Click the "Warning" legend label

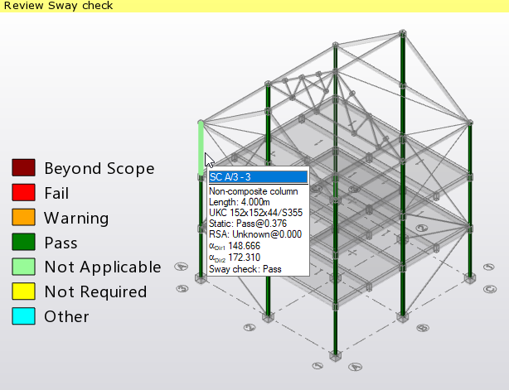point(76,219)
